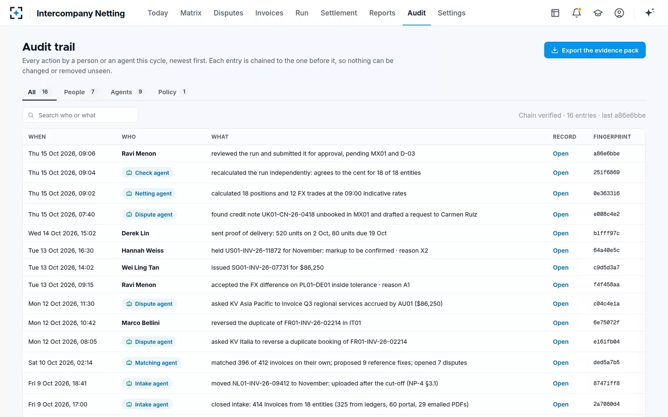This screenshot has height=417, width=668.
Task: Click the FINGERPRINT column header
Action: (612, 137)
